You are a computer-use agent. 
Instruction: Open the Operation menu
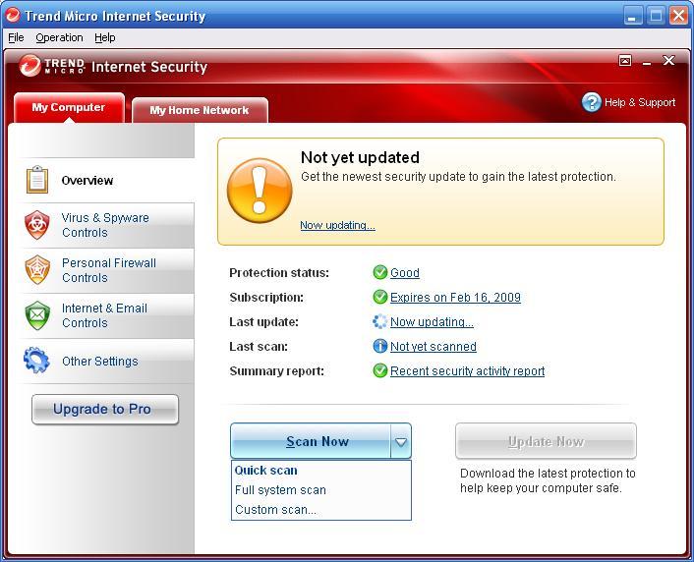[59, 37]
